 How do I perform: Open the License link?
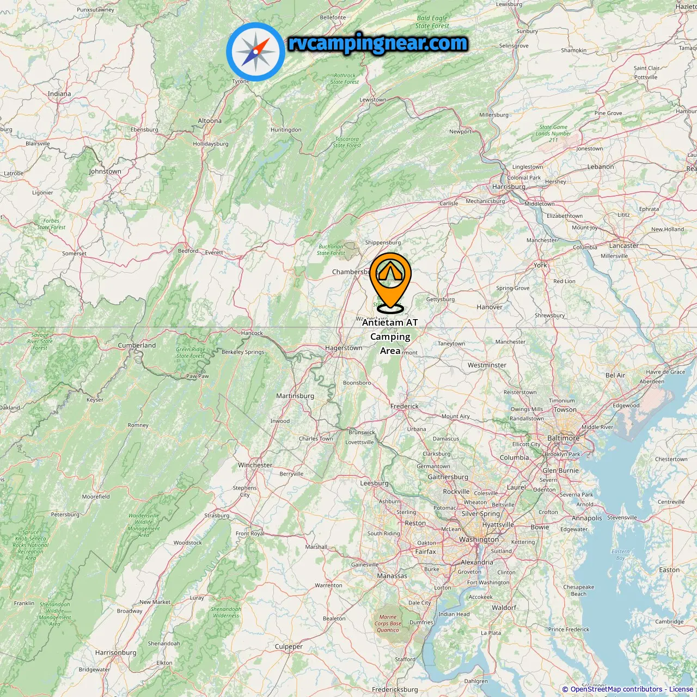[x=681, y=689]
